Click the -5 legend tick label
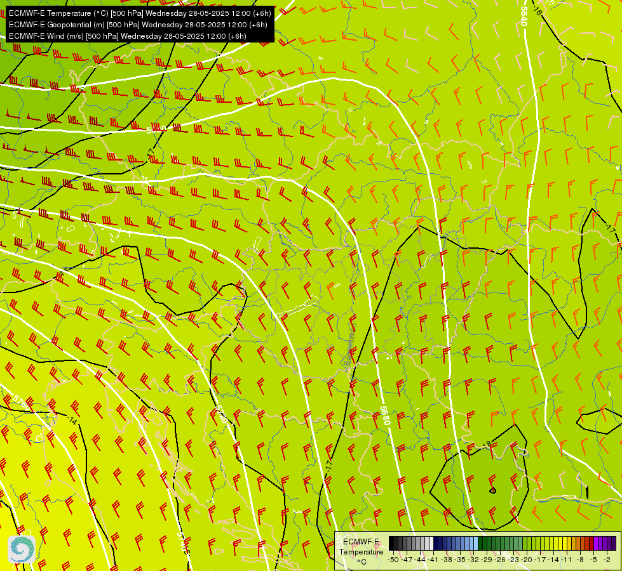 (x=593, y=560)
